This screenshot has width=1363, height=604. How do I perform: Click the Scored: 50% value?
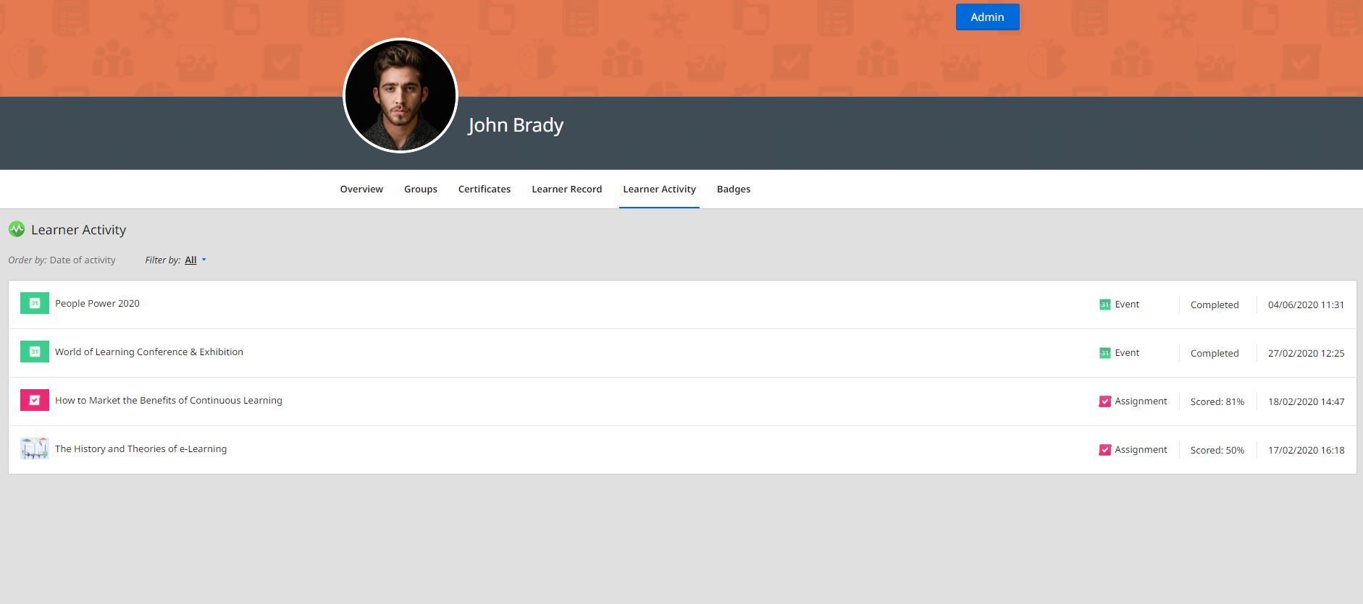(1217, 450)
